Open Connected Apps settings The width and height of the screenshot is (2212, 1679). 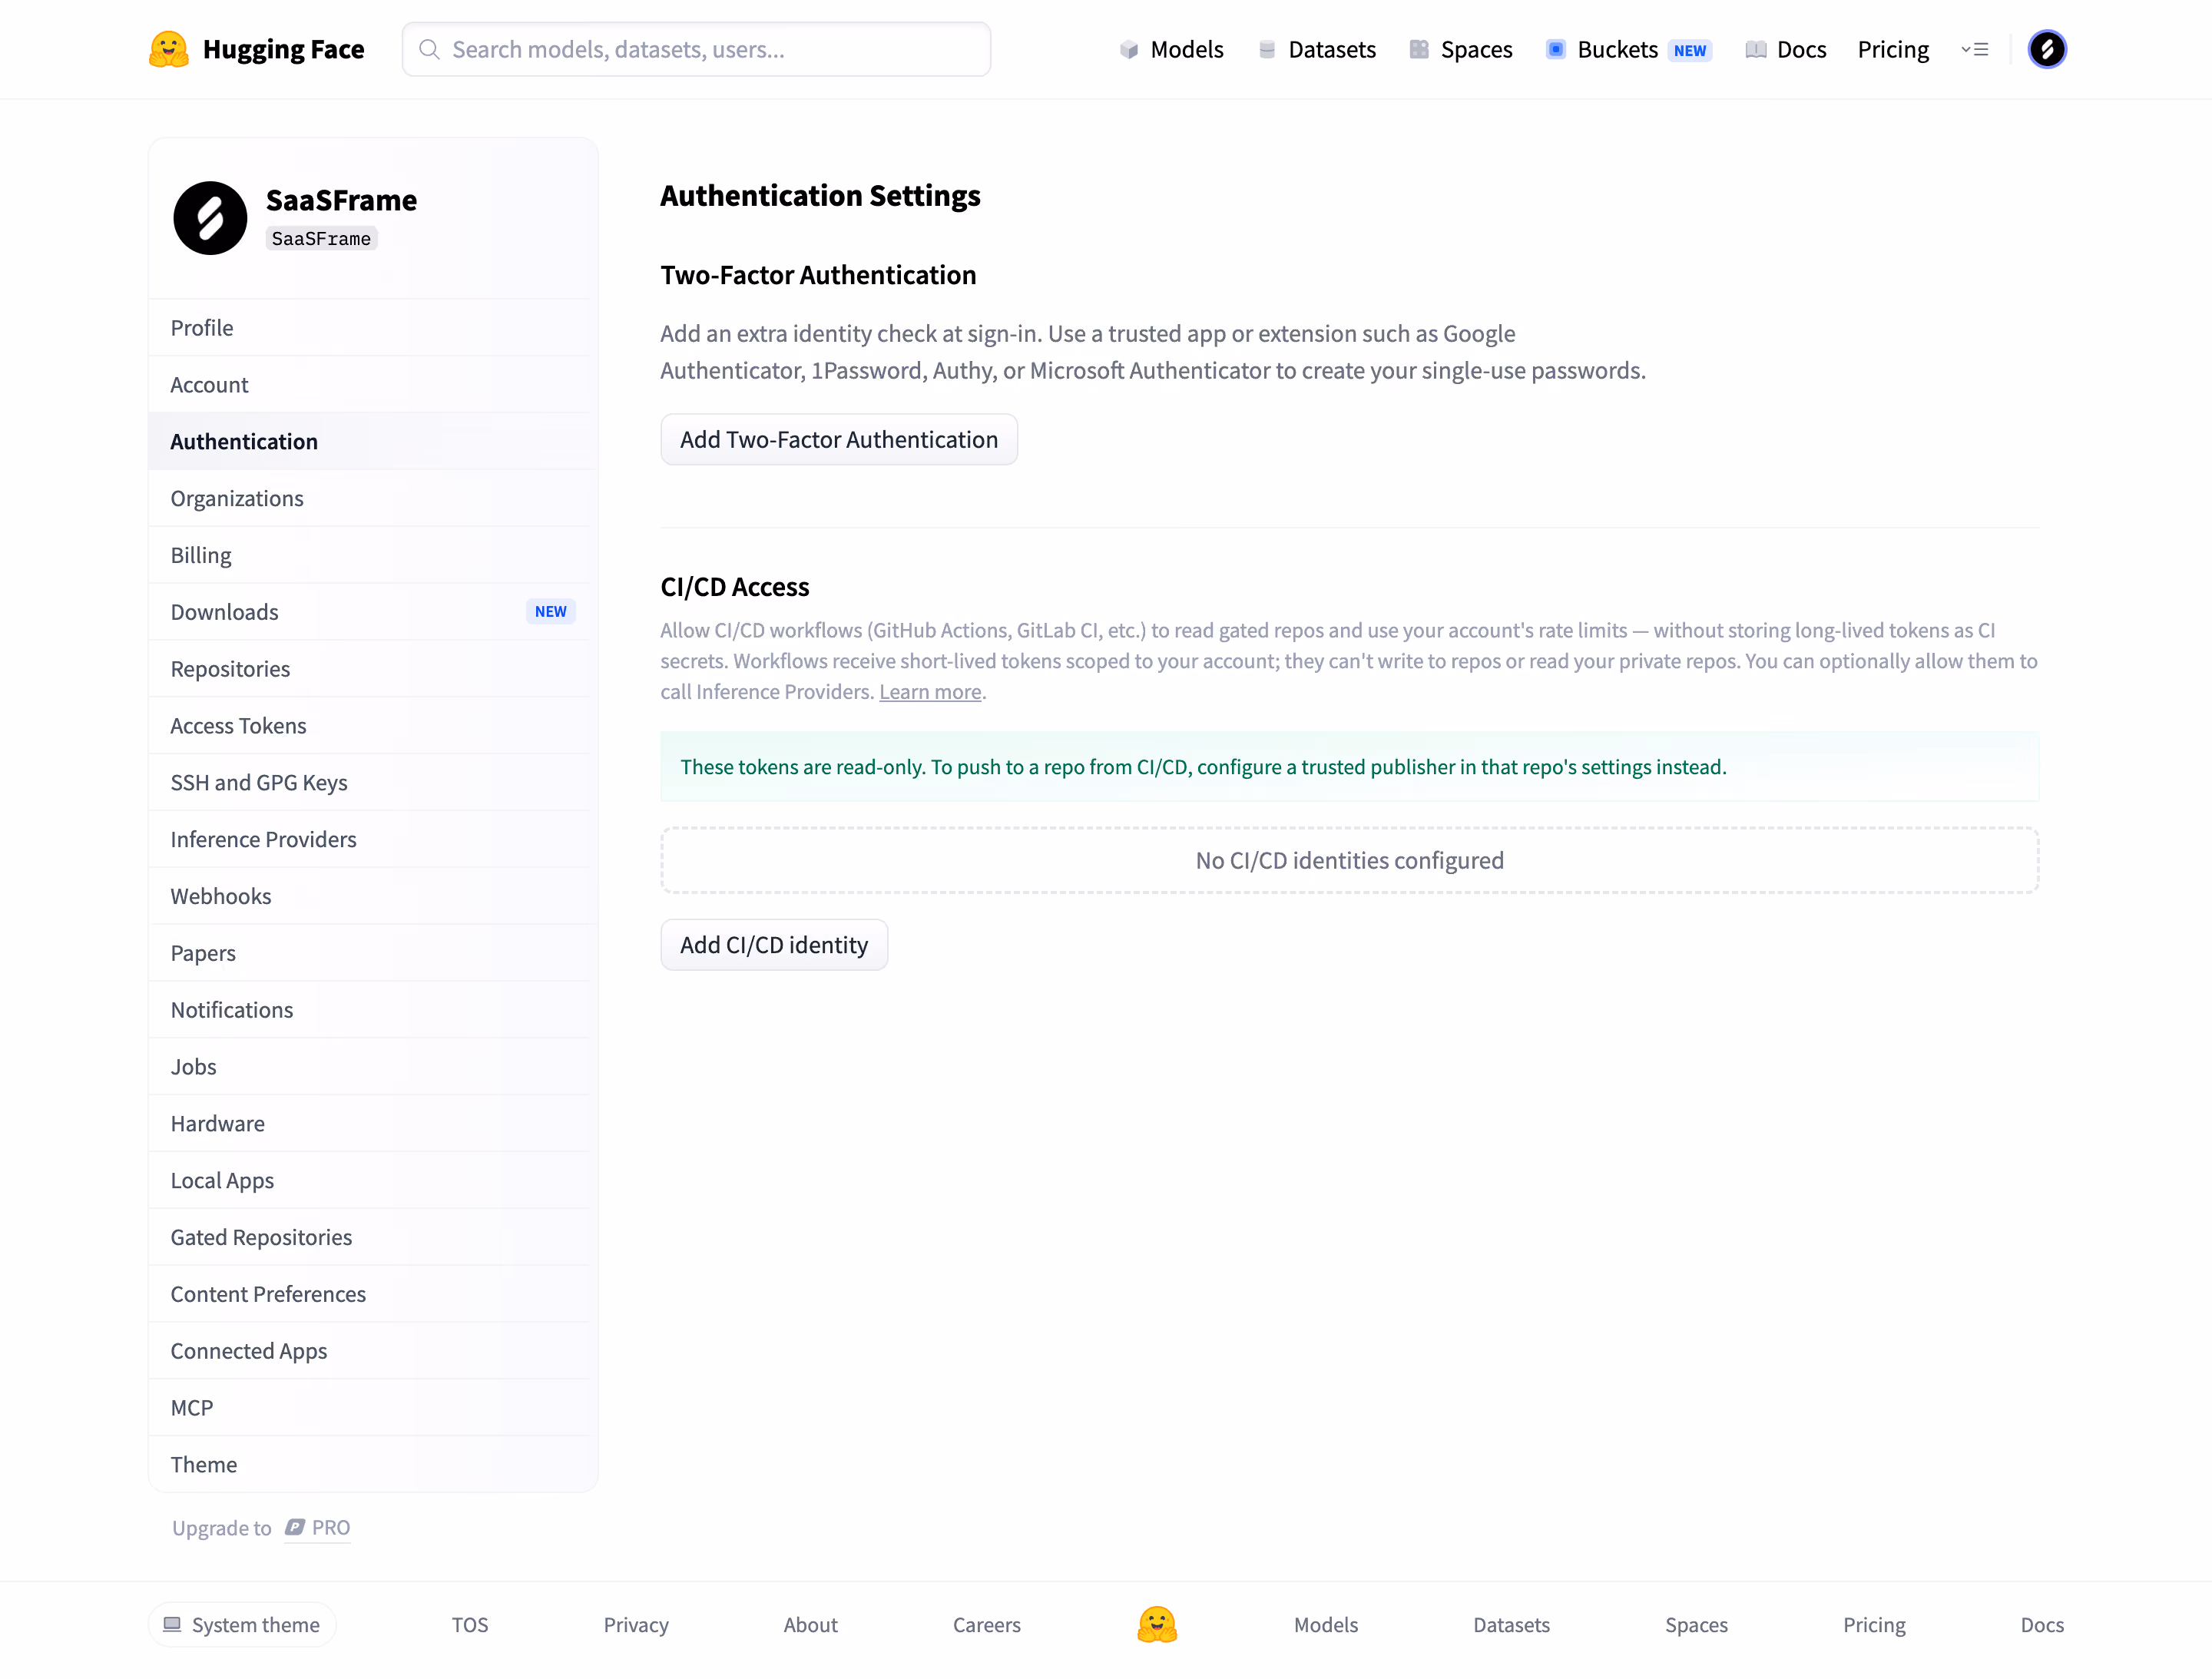click(x=373, y=1351)
